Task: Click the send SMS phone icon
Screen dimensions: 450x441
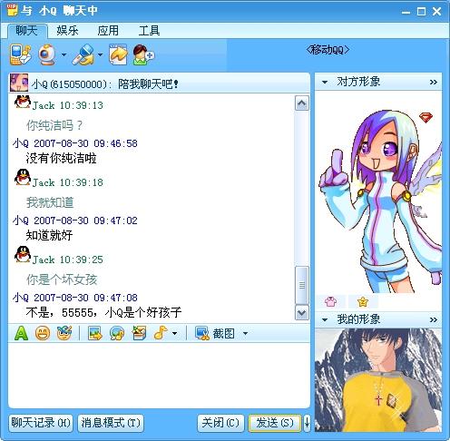Action: [20, 54]
